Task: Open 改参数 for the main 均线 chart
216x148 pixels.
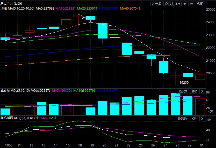Action: coord(157,4)
